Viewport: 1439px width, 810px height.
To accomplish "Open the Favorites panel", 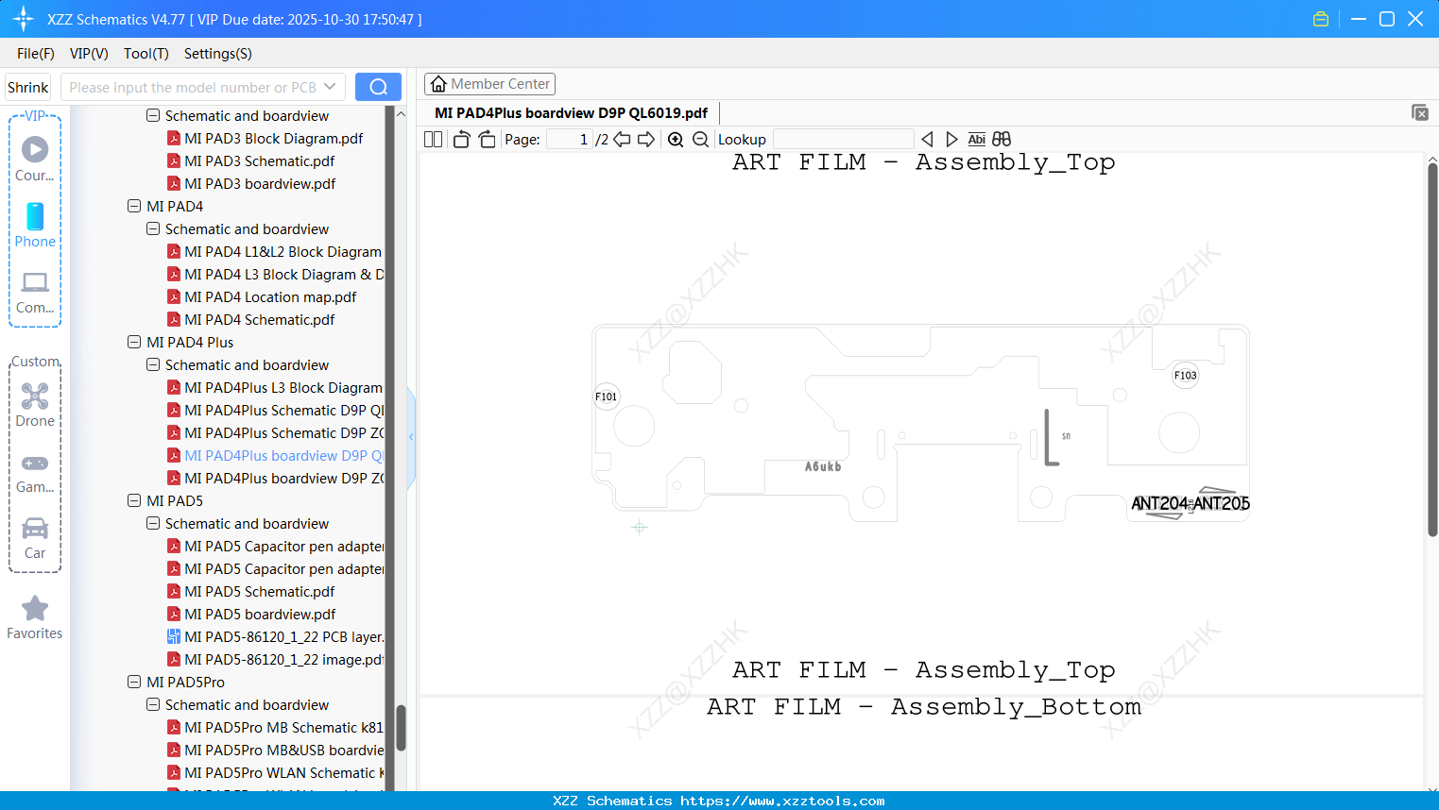I will pos(35,616).
